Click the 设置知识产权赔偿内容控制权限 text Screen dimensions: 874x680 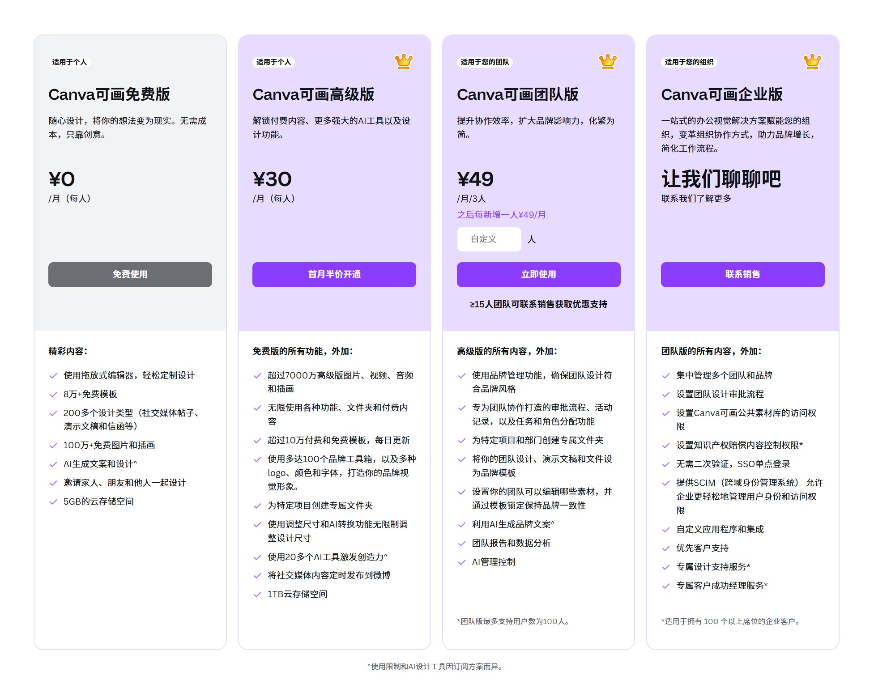[740, 445]
